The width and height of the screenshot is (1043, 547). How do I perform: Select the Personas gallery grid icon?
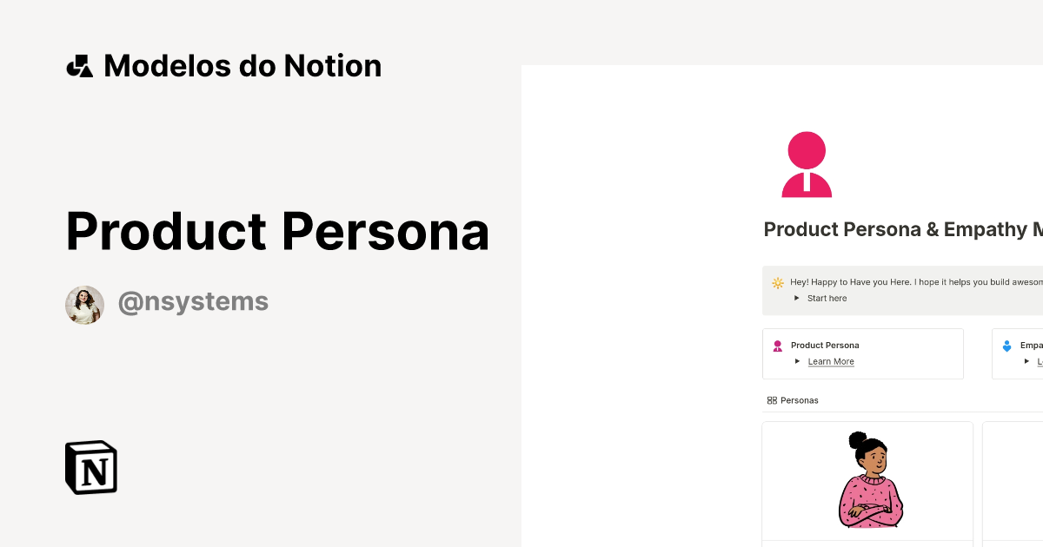pos(772,400)
